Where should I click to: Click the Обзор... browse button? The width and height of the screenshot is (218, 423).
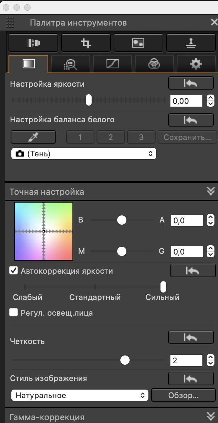pyautogui.click(x=183, y=395)
